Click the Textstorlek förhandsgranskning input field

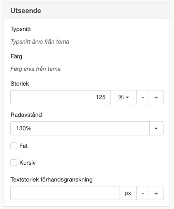(65, 193)
